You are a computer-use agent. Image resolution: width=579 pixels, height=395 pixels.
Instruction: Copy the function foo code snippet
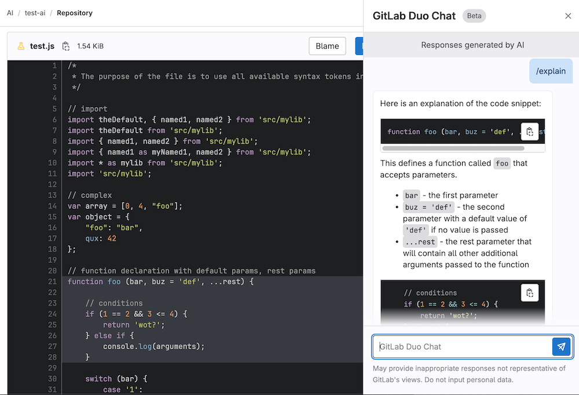[x=530, y=131]
